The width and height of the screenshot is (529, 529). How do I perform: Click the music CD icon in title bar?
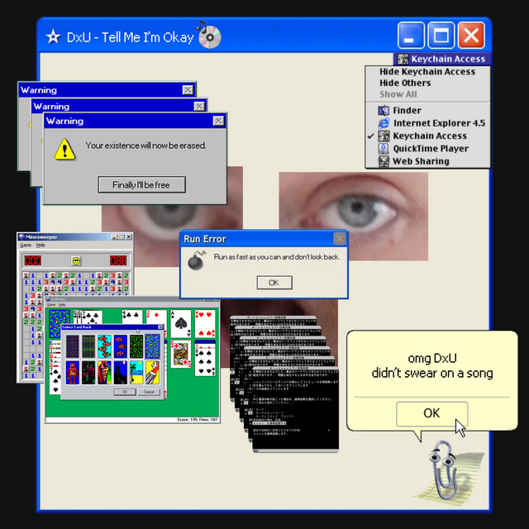click(x=208, y=36)
